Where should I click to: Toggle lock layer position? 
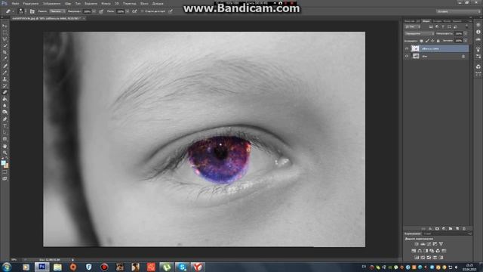click(432, 41)
